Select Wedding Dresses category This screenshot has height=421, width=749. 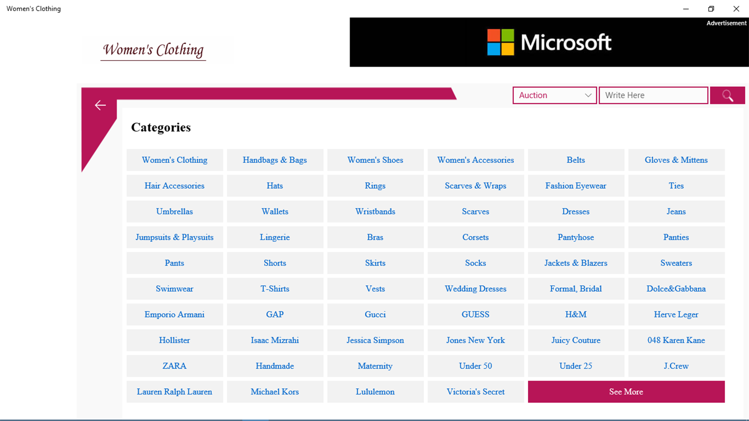[476, 289]
